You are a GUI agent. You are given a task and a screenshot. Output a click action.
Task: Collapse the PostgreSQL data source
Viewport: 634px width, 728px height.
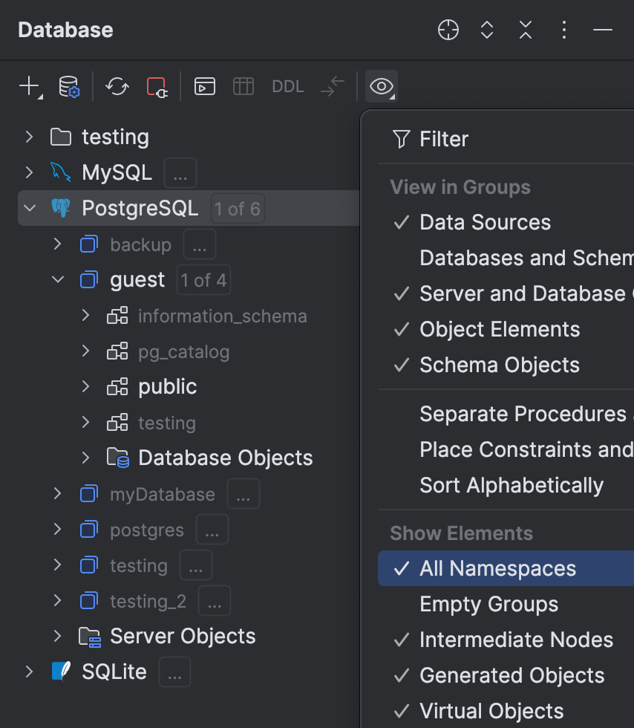pos(28,208)
